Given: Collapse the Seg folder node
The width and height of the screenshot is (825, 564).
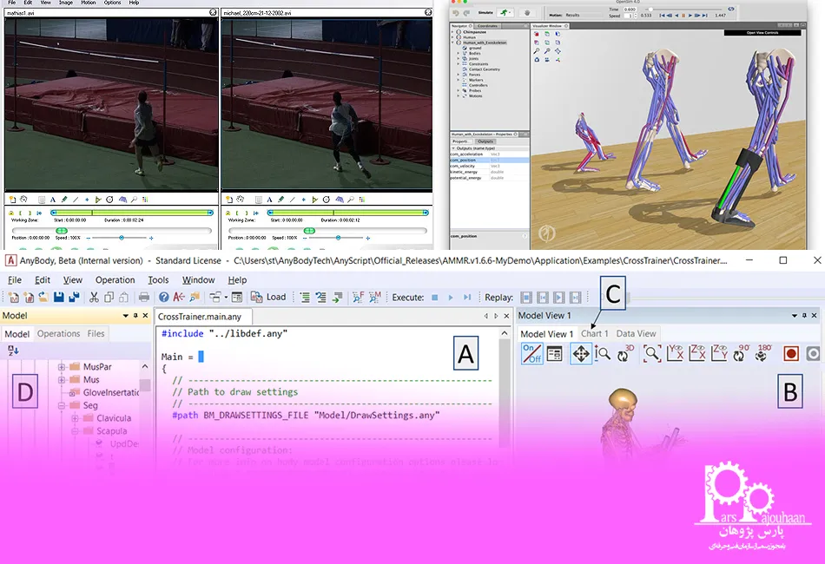Looking at the screenshot, I should point(62,405).
